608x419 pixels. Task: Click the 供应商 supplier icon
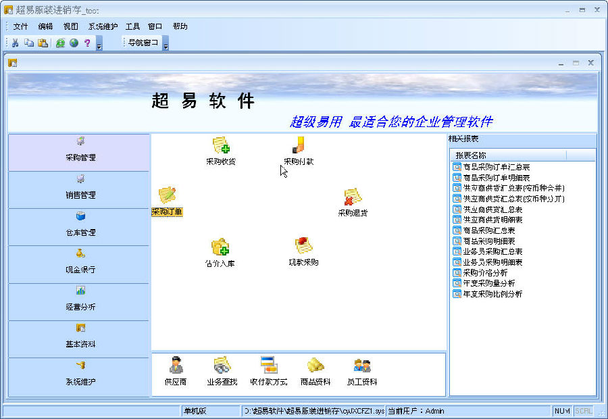pyautogui.click(x=176, y=366)
